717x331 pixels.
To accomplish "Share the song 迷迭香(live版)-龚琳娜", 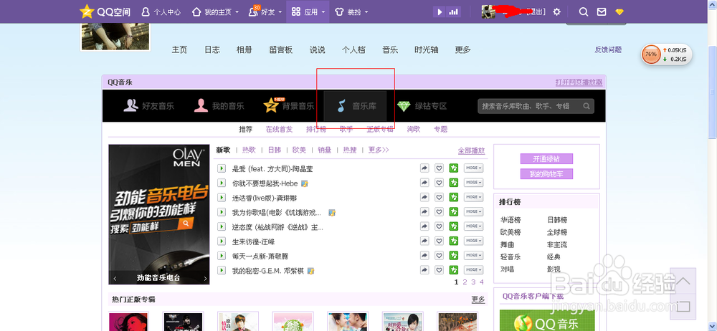I will [x=424, y=198].
